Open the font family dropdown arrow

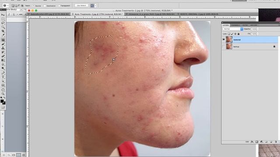point(21,10)
